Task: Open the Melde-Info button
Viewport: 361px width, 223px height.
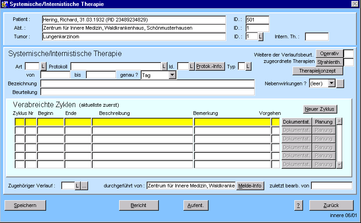Action: [x=250, y=186]
